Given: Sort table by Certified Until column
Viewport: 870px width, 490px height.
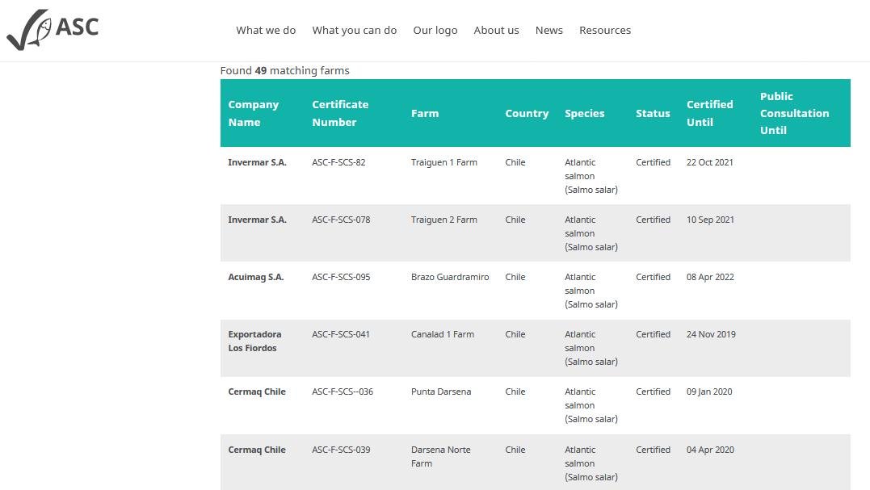Looking at the screenshot, I should (x=710, y=113).
